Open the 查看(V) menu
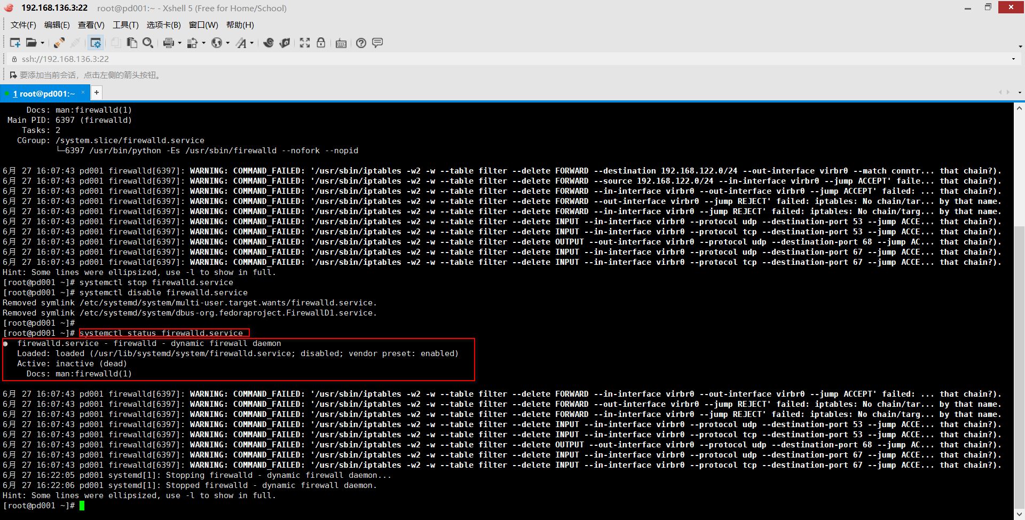This screenshot has height=520, width=1025. click(x=91, y=25)
